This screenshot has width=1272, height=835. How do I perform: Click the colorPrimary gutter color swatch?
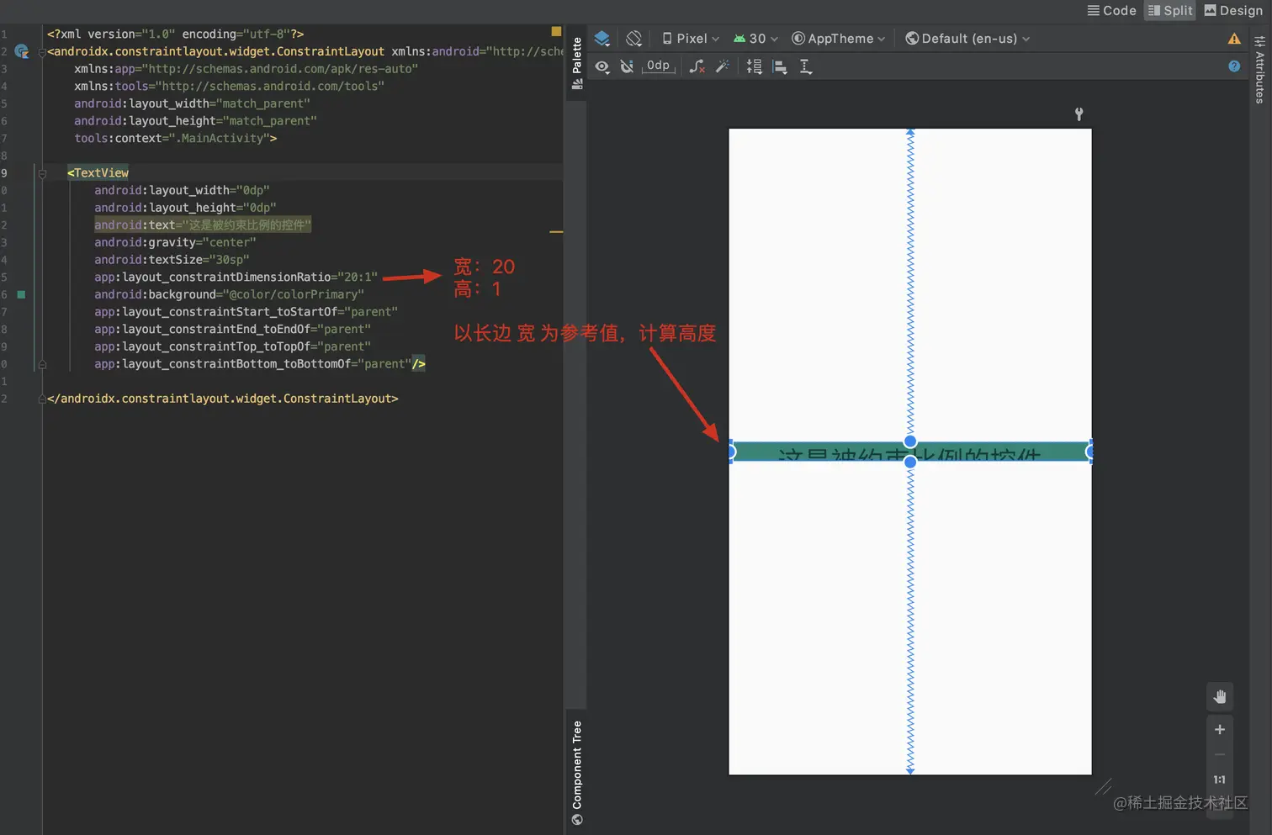tap(21, 294)
